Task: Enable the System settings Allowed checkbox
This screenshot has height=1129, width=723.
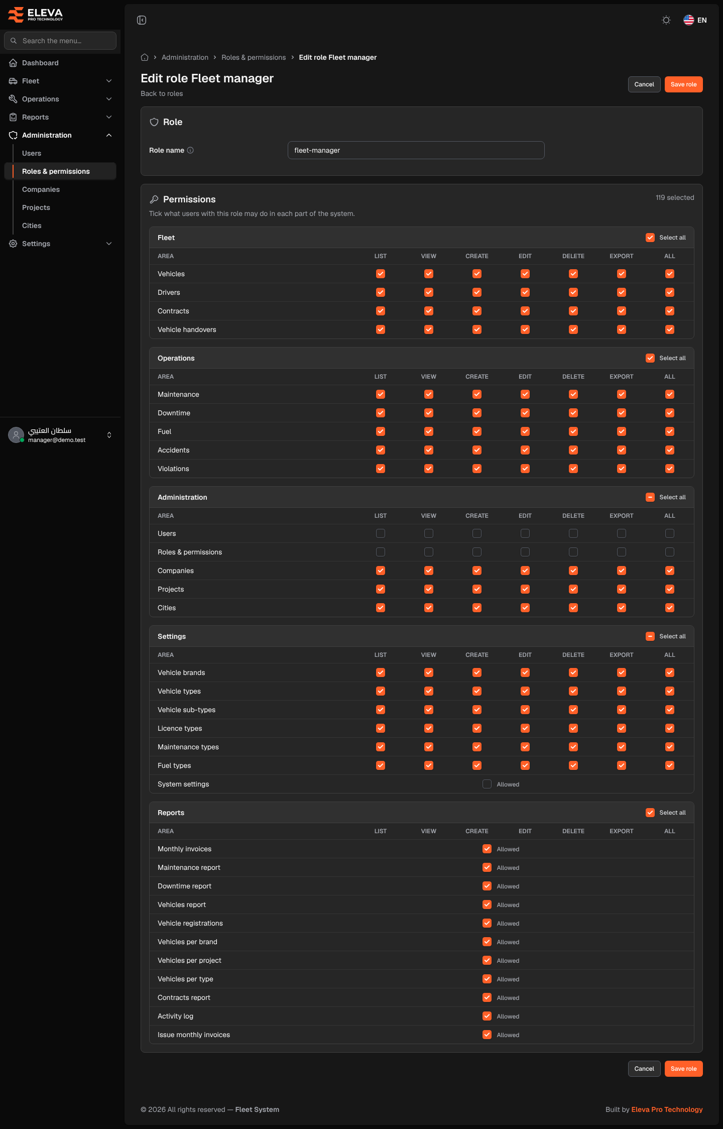Action: click(487, 784)
